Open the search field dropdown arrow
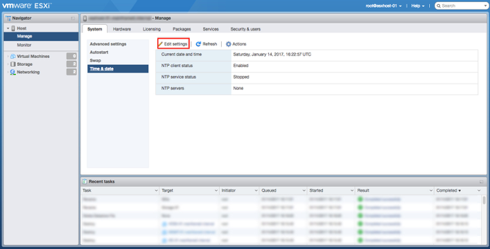This screenshot has width=490, height=249. [x=485, y=6]
